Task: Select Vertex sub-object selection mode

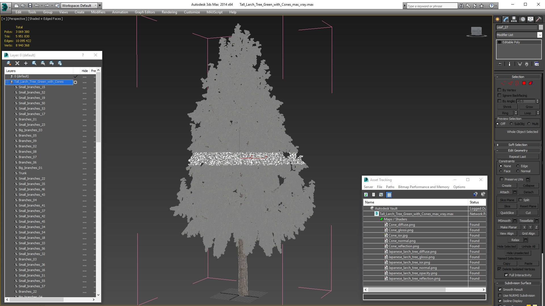Action: coord(503,83)
